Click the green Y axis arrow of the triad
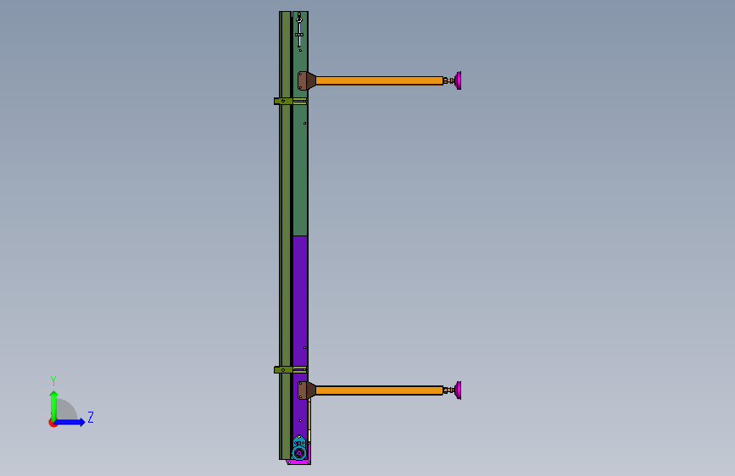This screenshot has height=476, width=735. [54, 405]
